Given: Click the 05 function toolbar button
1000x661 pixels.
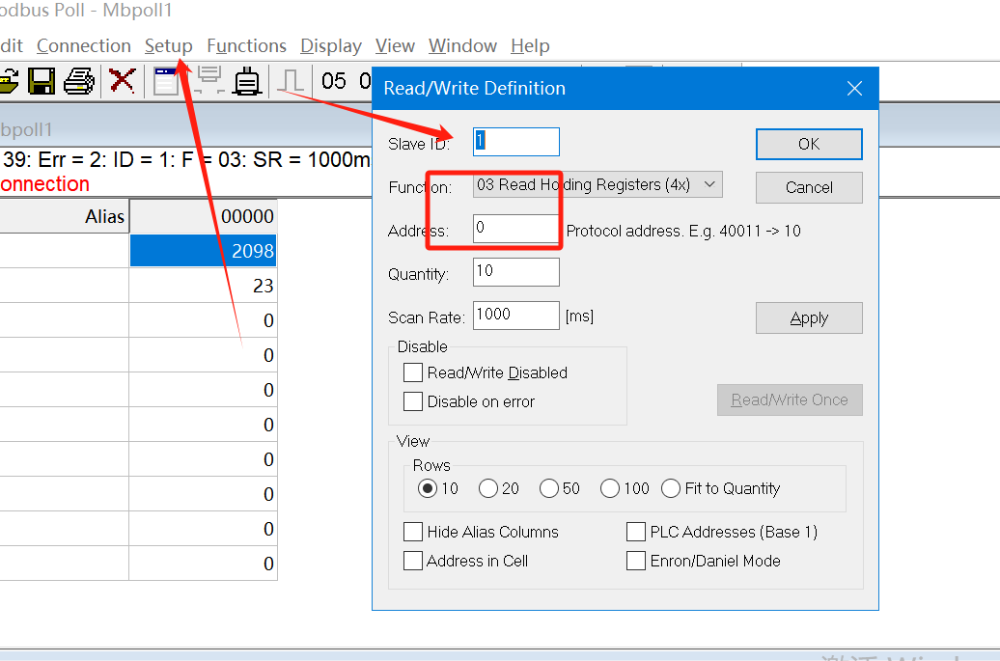Looking at the screenshot, I should click(334, 81).
